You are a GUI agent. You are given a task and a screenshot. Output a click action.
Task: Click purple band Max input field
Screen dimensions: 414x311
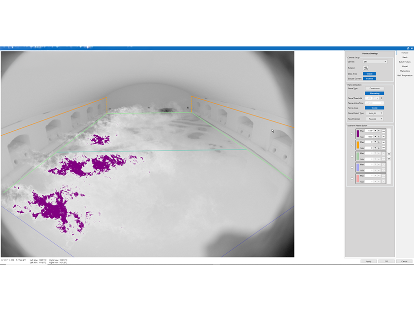[x=369, y=131]
